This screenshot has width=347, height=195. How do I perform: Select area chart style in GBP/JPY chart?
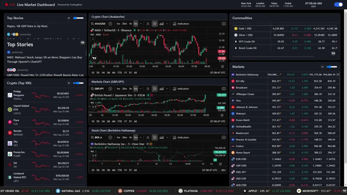[162, 89]
